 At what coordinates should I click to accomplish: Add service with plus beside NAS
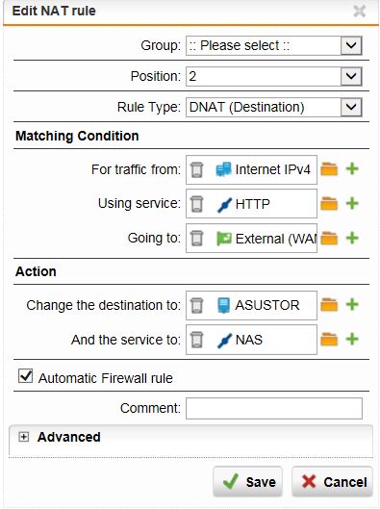352,340
